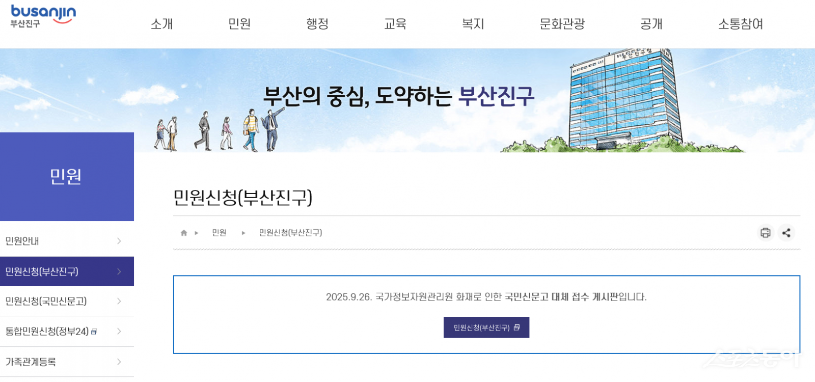Open the 행정 top menu
This screenshot has width=815, height=382.
tap(317, 24)
